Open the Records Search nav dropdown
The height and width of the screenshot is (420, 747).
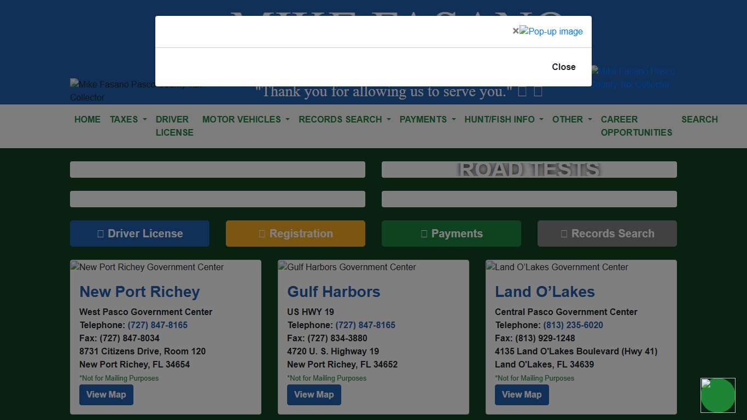345,119
